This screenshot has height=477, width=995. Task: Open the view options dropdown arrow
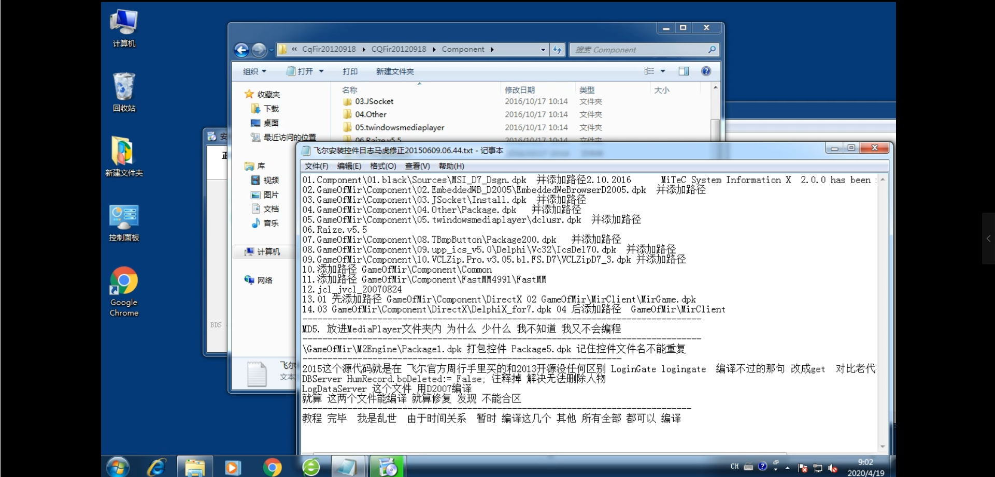(x=663, y=71)
